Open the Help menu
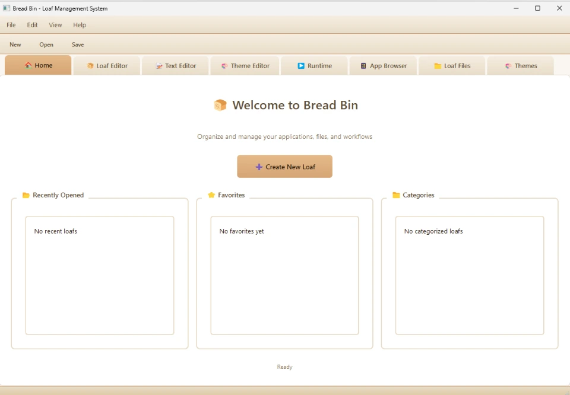Viewport: 570px width, 395px height. 80,25
